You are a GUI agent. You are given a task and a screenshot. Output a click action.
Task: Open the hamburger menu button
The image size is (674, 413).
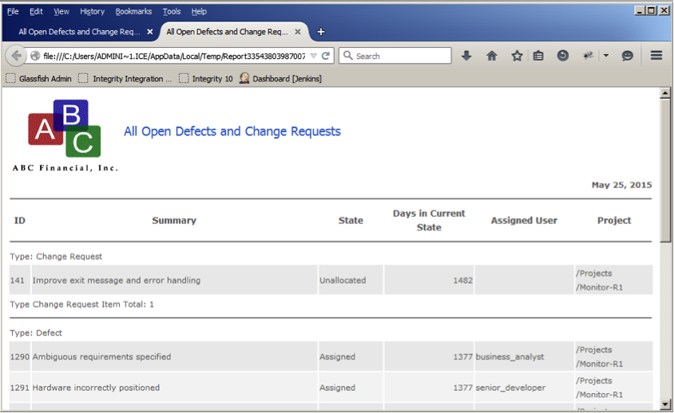pyautogui.click(x=656, y=56)
